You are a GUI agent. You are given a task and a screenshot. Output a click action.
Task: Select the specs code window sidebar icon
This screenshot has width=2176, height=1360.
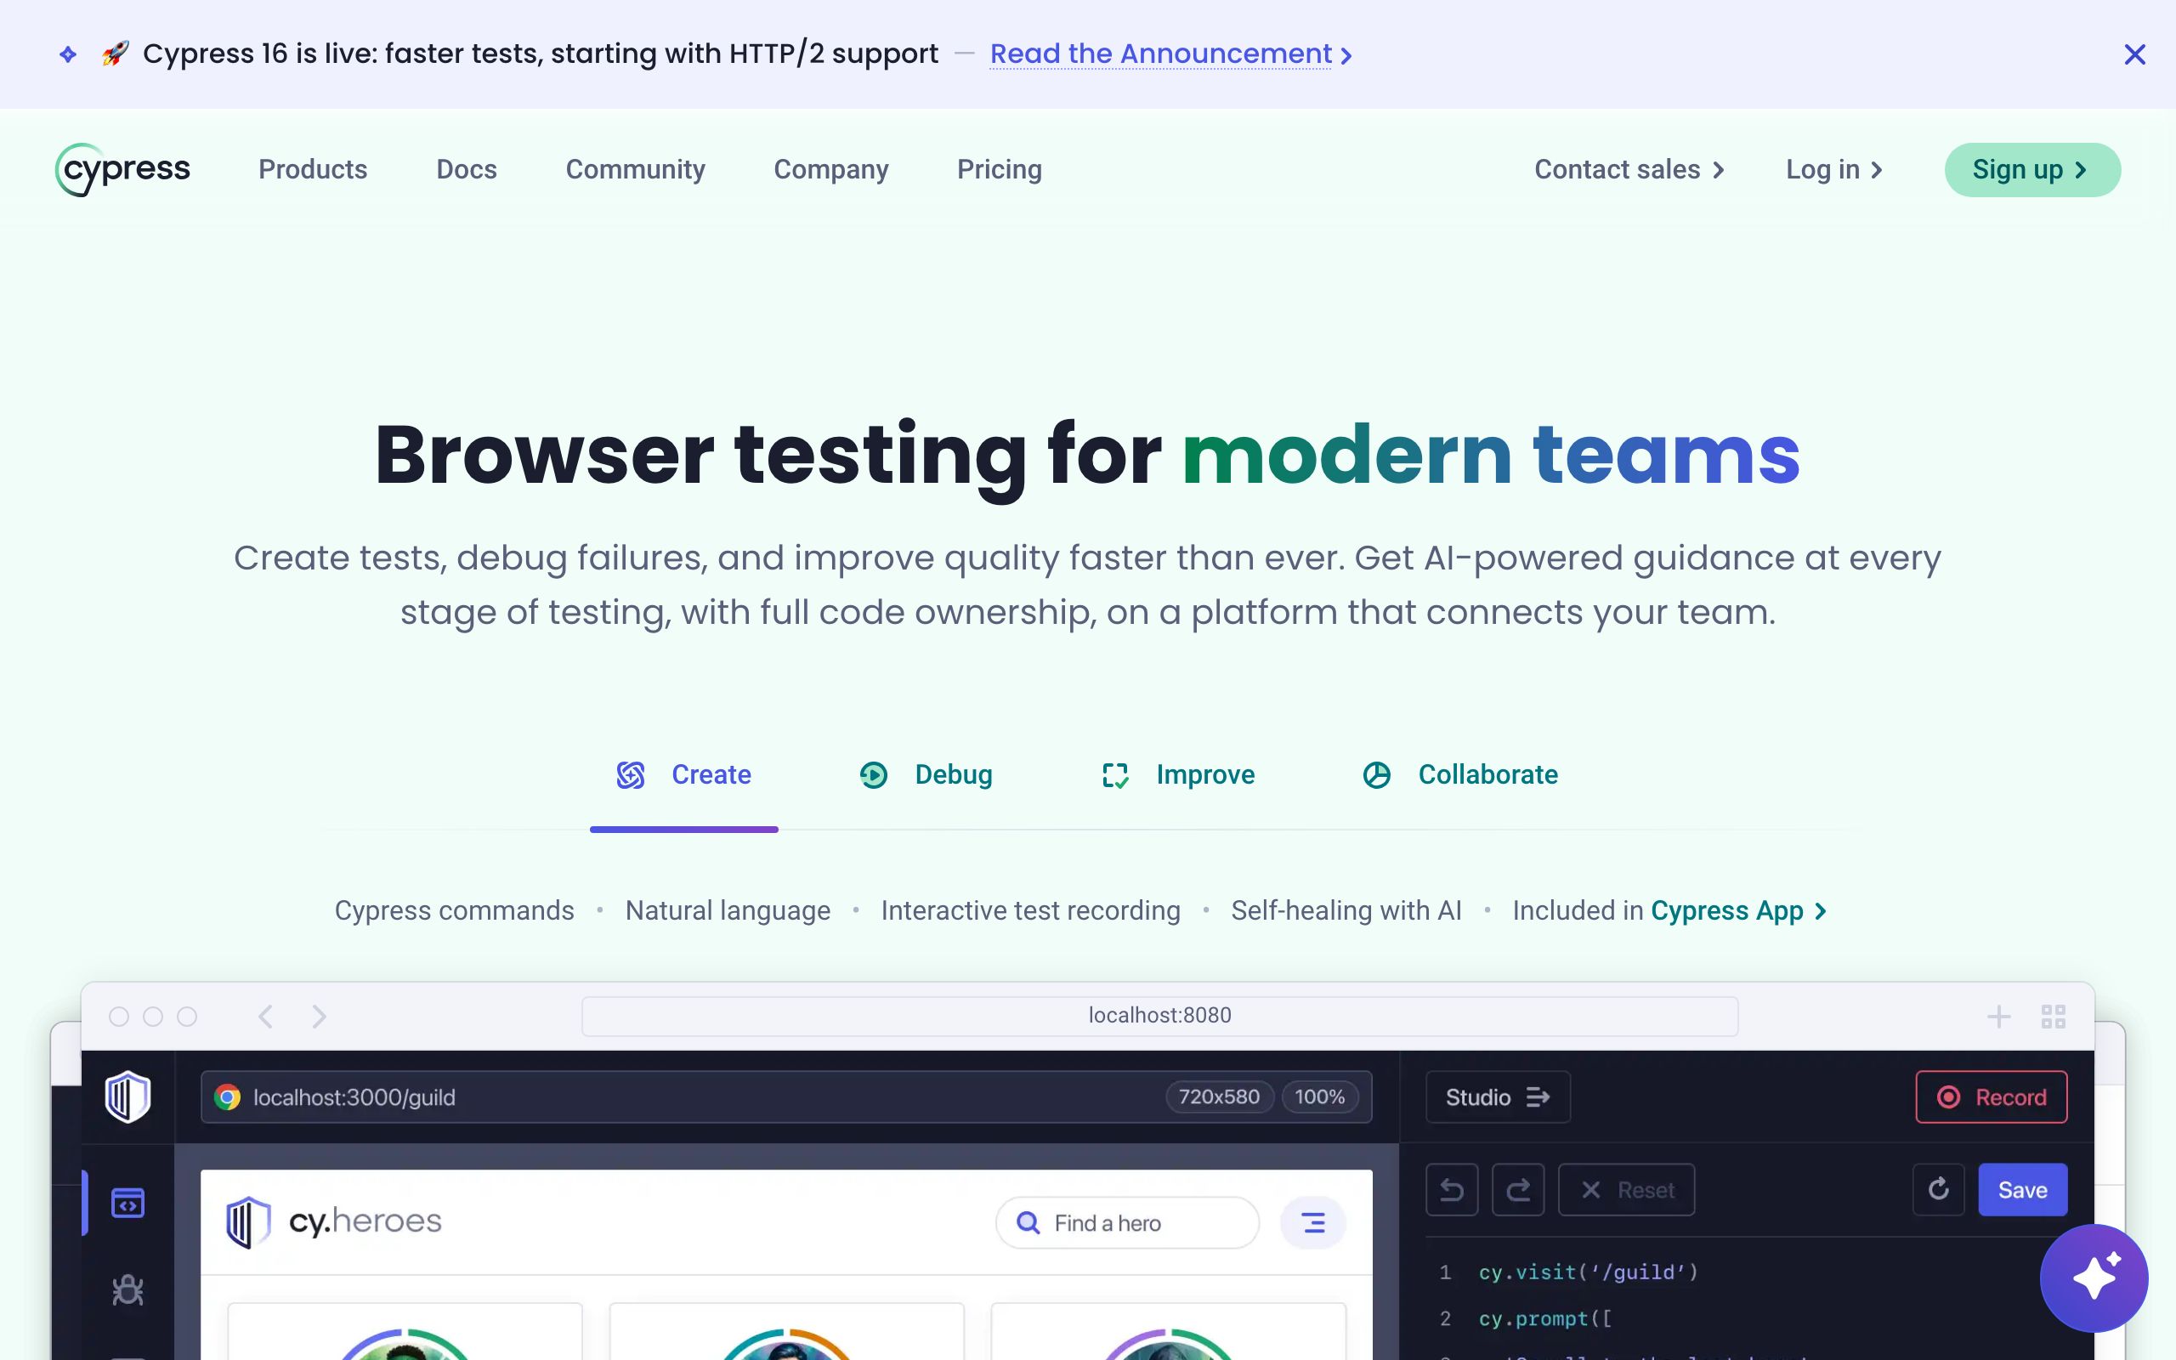pyautogui.click(x=127, y=1203)
